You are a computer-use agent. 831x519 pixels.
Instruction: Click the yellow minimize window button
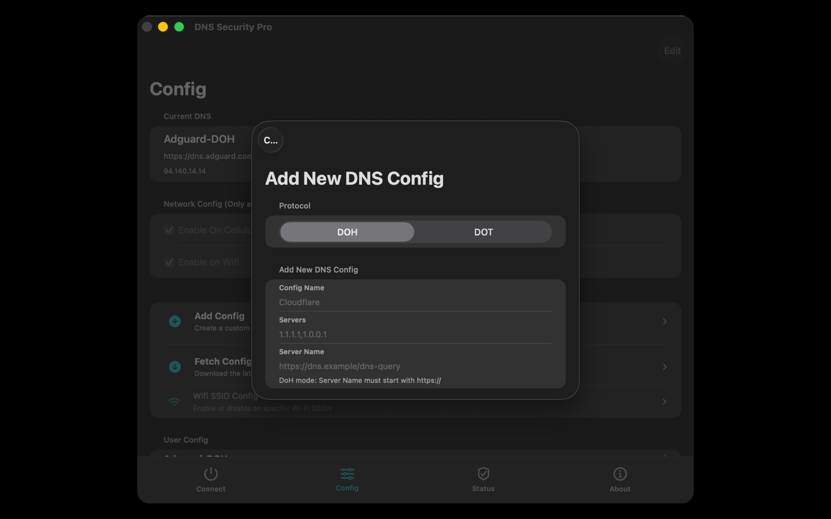point(163,27)
